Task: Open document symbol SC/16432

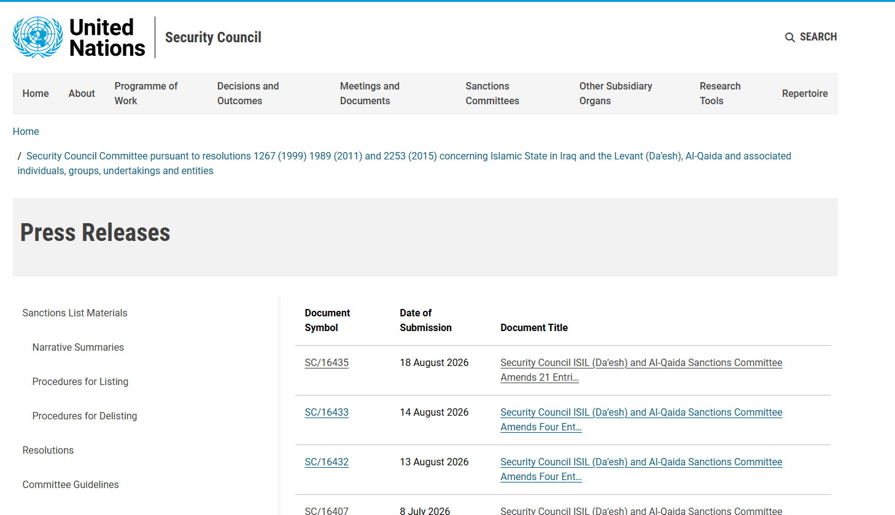Action: point(327,462)
